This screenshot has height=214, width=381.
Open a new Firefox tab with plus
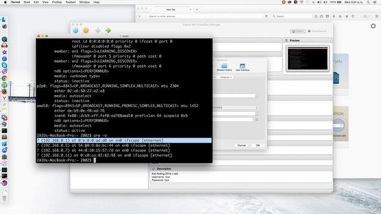pyautogui.click(x=197, y=10)
